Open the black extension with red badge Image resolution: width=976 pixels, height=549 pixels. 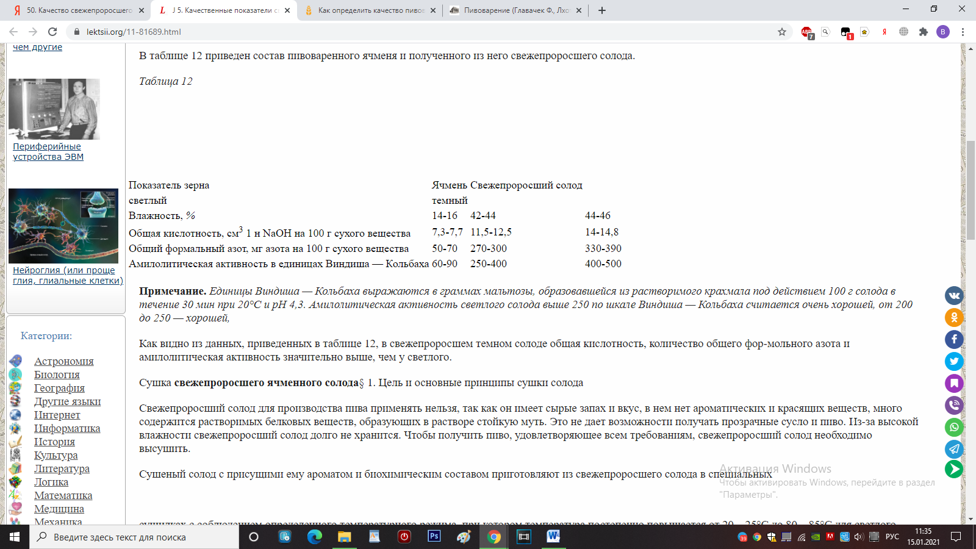click(x=845, y=32)
